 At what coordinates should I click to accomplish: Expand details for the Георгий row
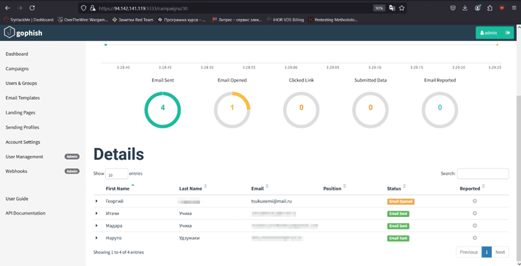point(97,201)
